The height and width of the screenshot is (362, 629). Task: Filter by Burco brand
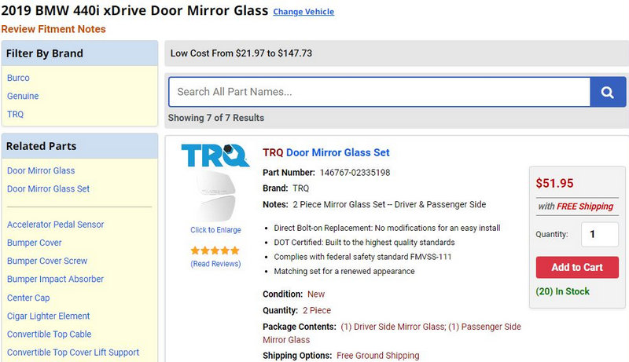click(18, 79)
